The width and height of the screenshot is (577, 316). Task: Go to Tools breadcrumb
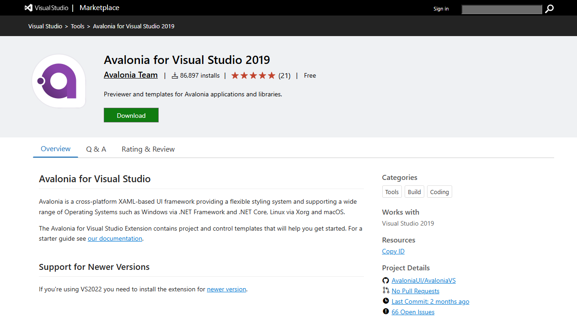pyautogui.click(x=78, y=26)
